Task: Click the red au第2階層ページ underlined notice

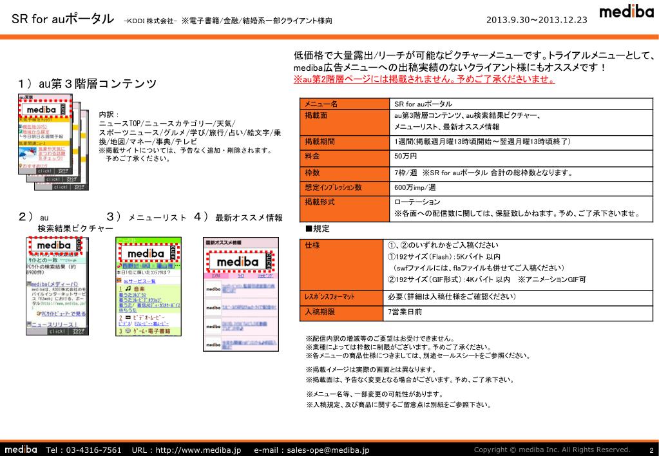Action: [424, 79]
